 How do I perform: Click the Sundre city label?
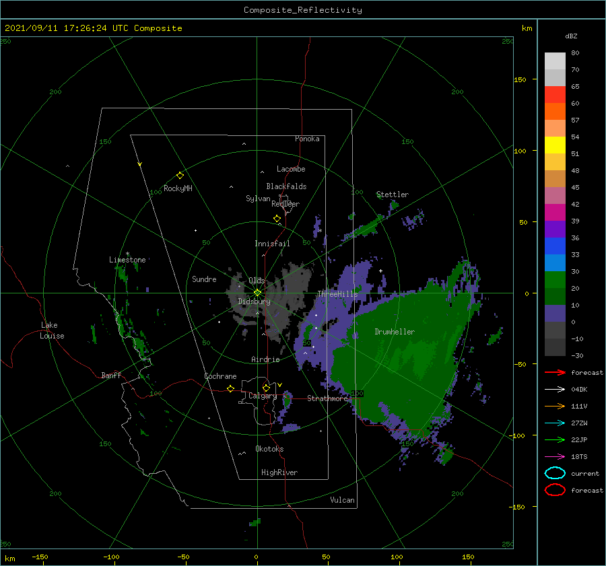[204, 279]
